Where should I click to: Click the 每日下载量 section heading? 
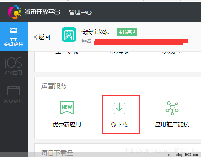[x=57, y=153]
